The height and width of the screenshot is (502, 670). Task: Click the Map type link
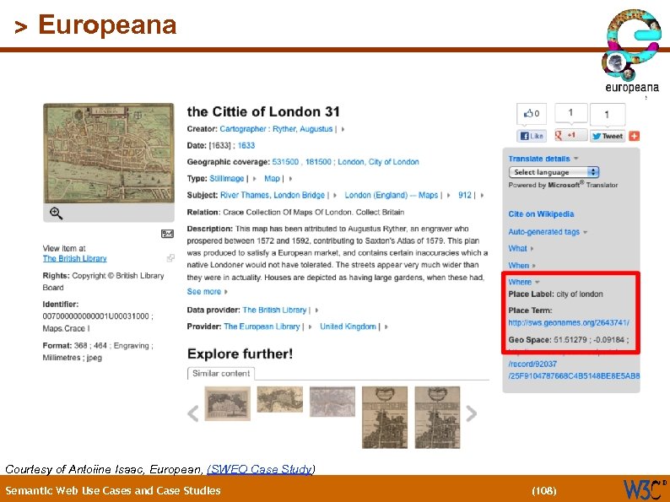click(x=273, y=179)
